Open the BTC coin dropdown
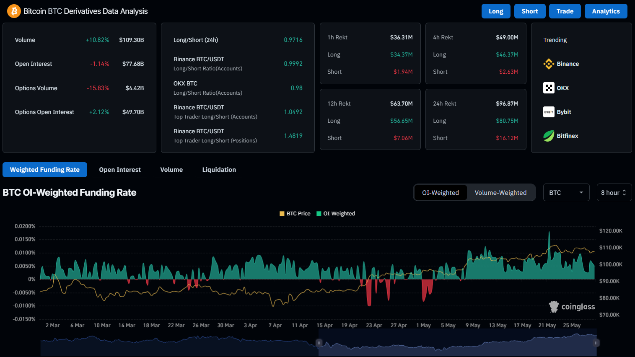Image resolution: width=635 pixels, height=357 pixels. [x=566, y=193]
